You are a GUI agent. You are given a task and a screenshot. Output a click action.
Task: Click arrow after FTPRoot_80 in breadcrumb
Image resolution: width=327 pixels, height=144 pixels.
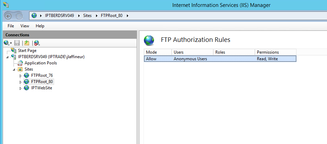(x=127, y=16)
